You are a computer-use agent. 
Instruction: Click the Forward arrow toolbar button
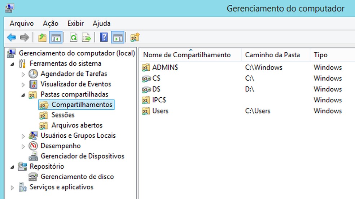pos(24,37)
